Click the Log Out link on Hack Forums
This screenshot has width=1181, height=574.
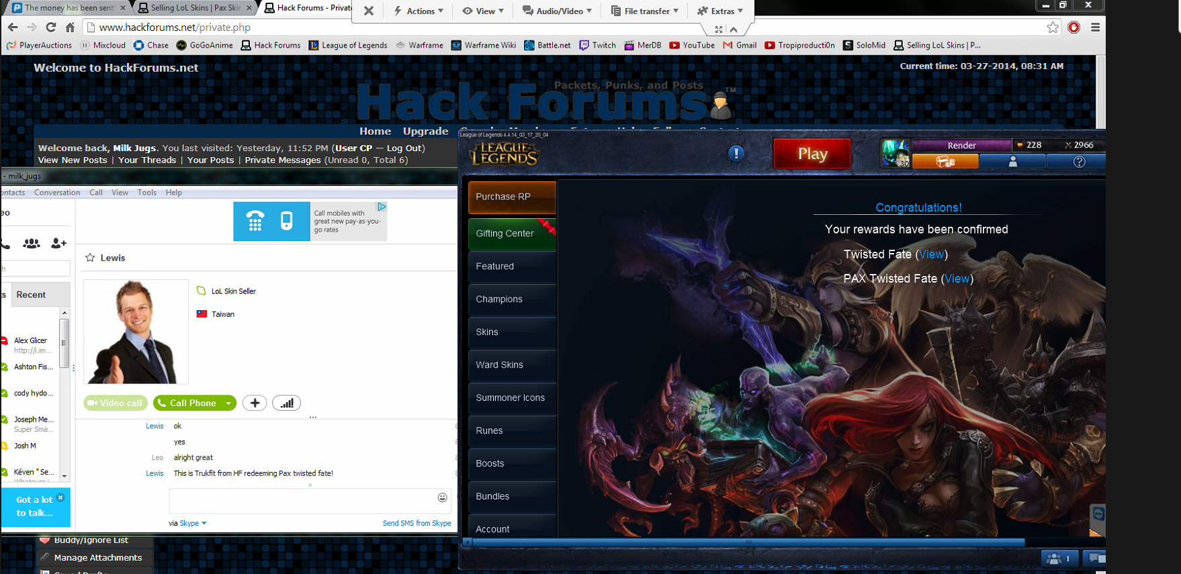click(x=404, y=148)
